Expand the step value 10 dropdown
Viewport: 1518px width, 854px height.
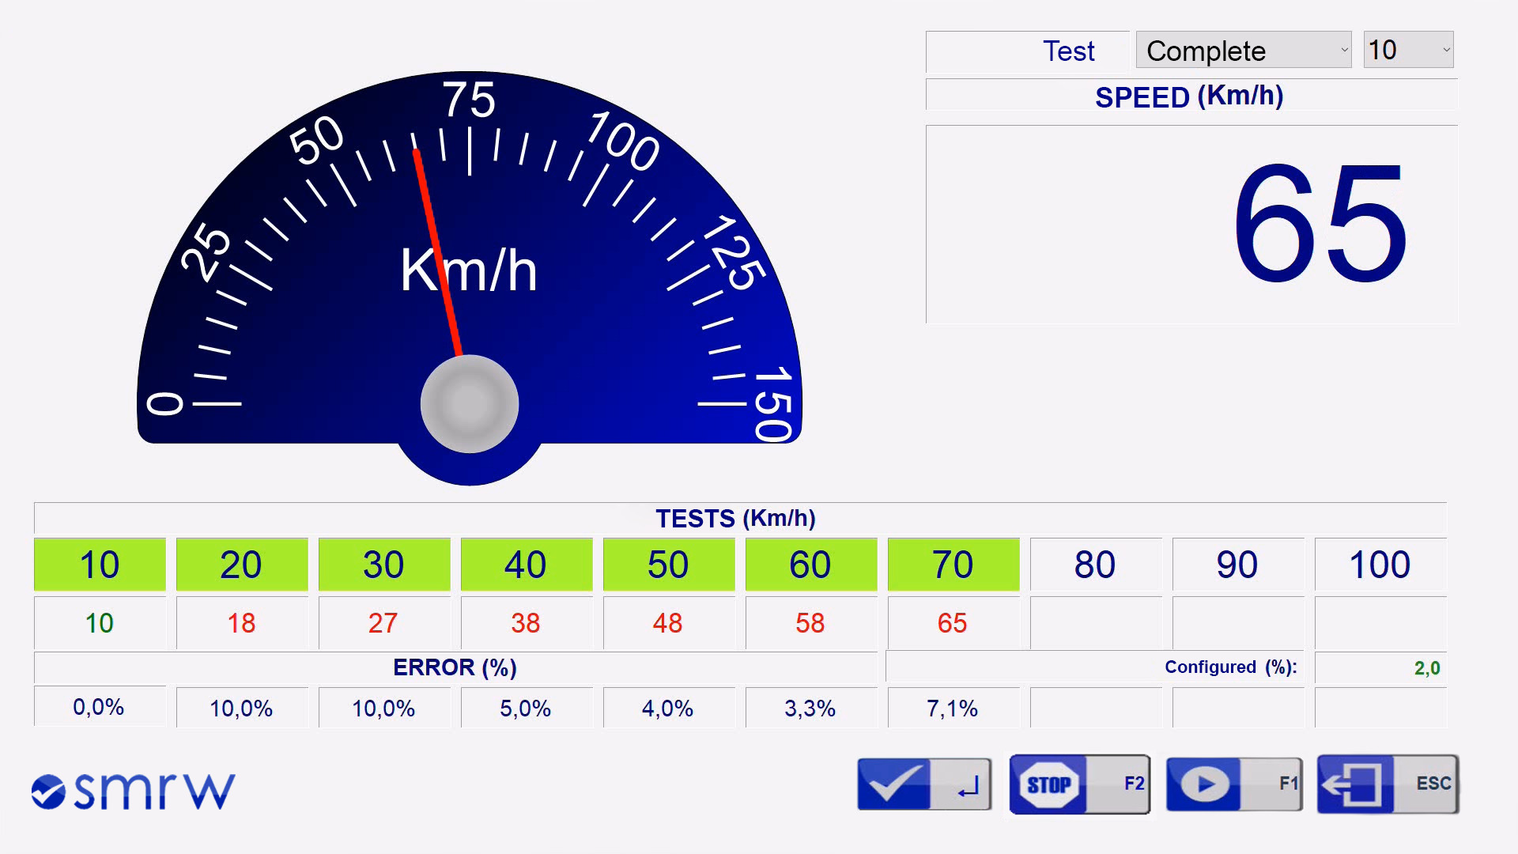[x=1408, y=50]
